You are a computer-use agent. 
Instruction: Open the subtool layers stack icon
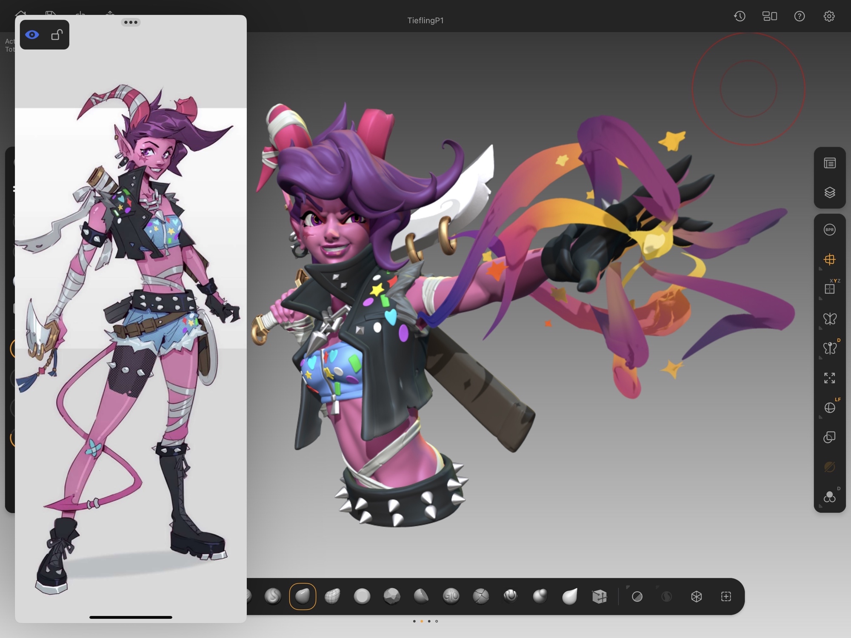click(x=829, y=193)
